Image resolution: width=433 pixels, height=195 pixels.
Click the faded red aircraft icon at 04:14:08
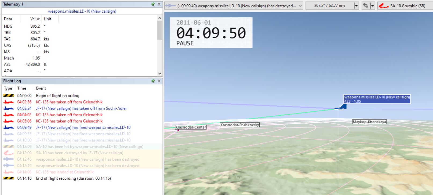click(9, 172)
